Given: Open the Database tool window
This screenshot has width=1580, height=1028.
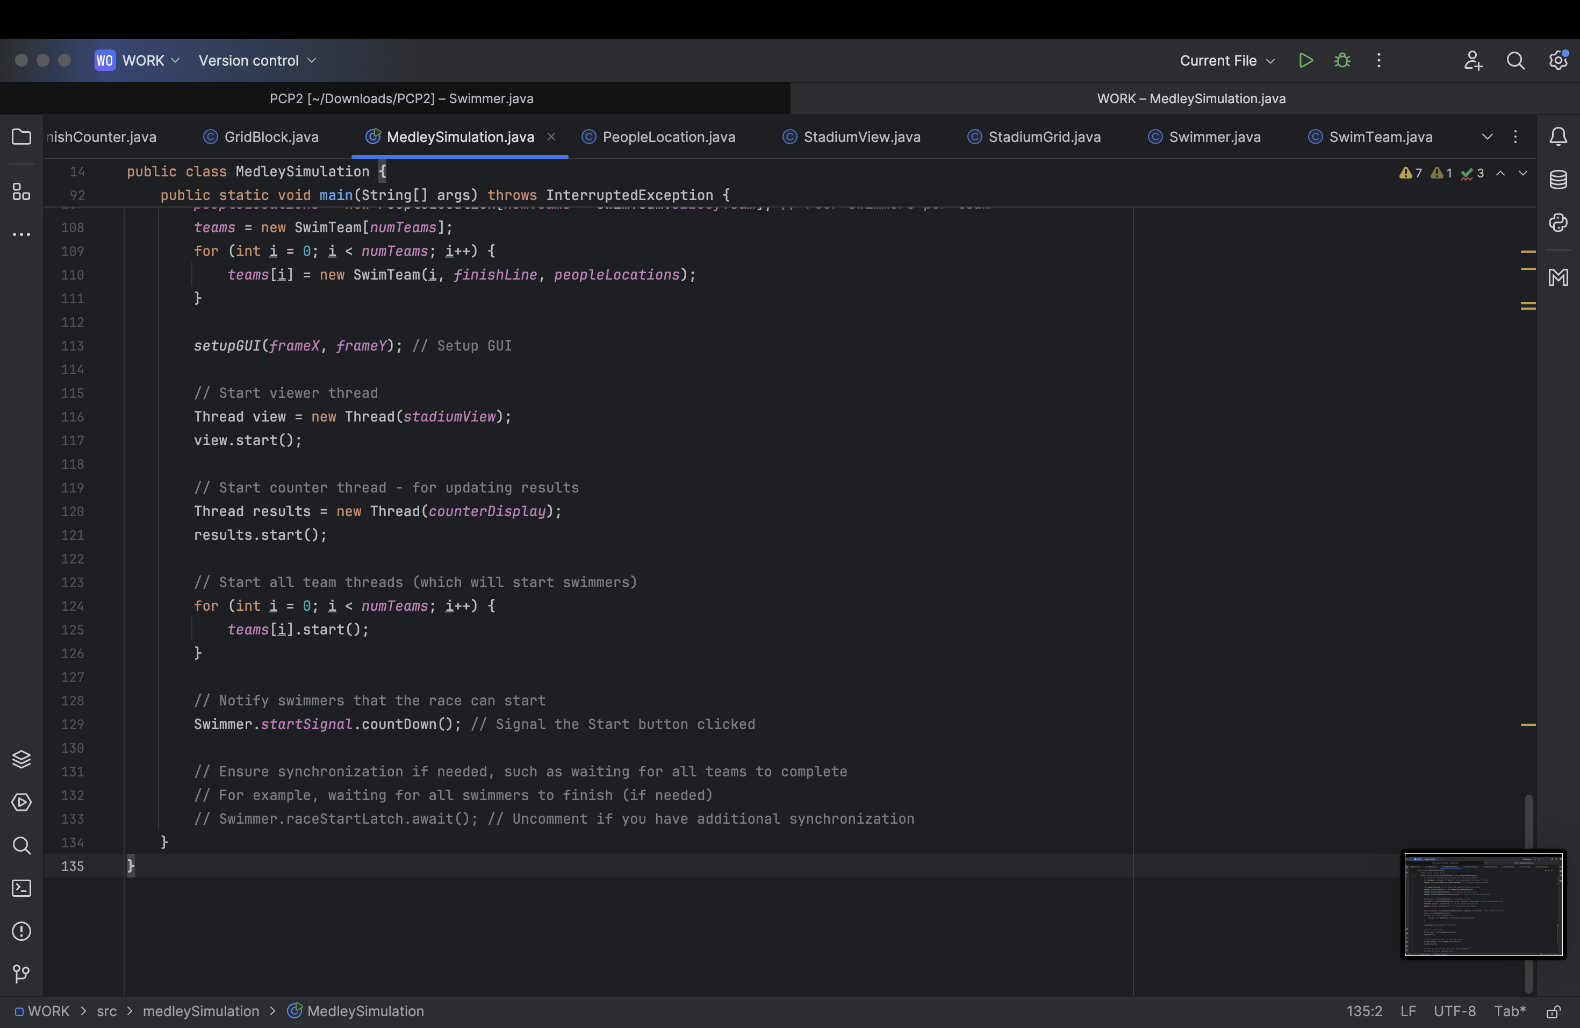Looking at the screenshot, I should pos(1558,180).
